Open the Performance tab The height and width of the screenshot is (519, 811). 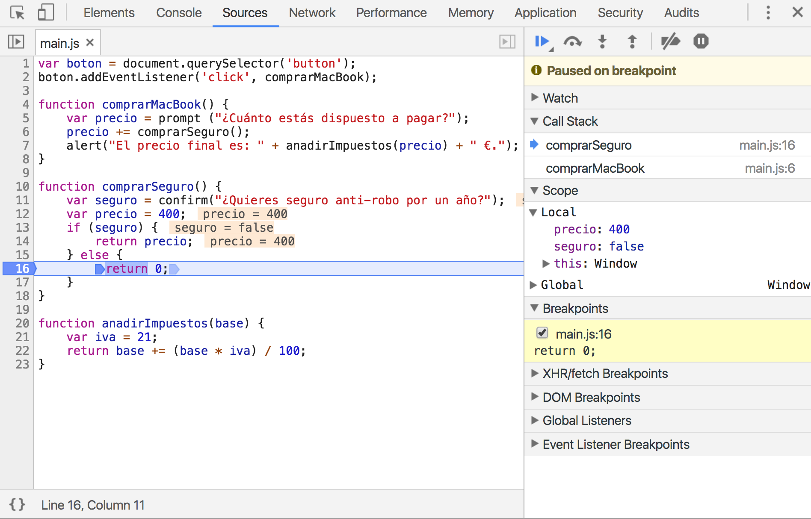pyautogui.click(x=391, y=13)
